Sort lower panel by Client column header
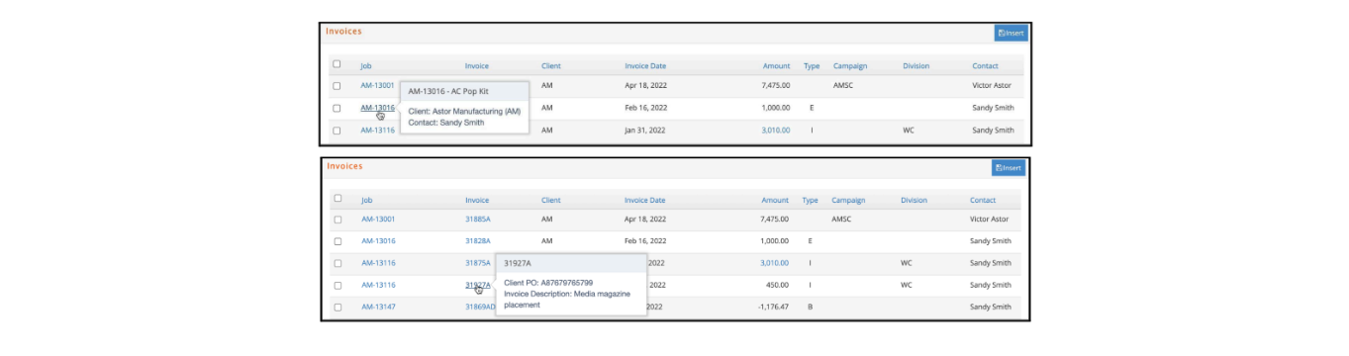 pyautogui.click(x=551, y=201)
